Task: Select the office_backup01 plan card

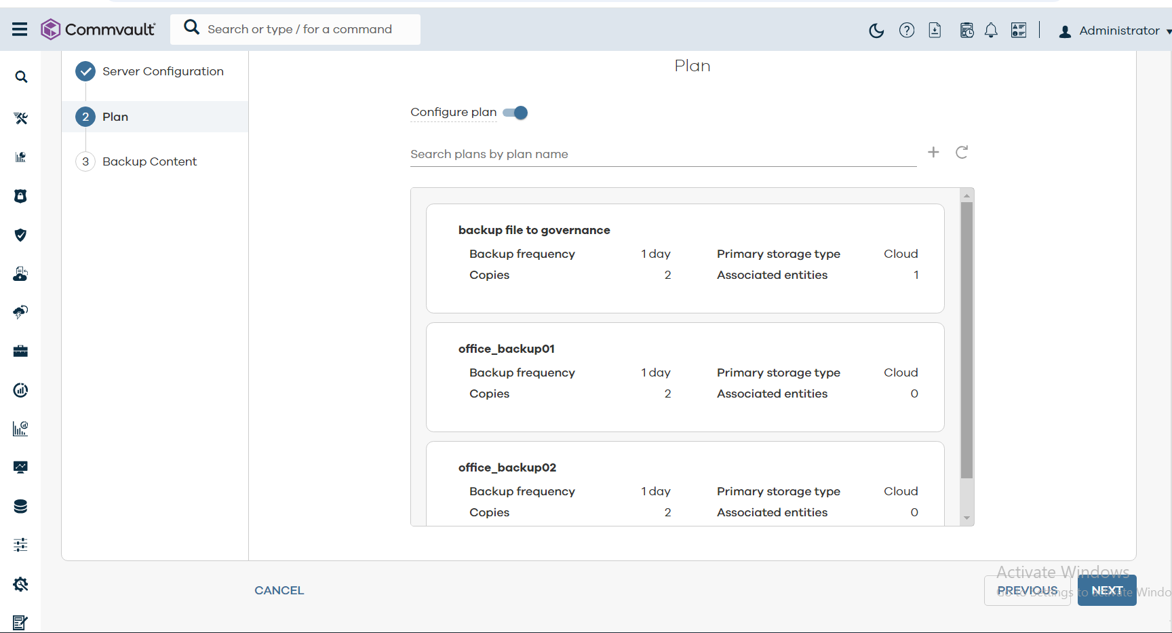Action: [685, 377]
